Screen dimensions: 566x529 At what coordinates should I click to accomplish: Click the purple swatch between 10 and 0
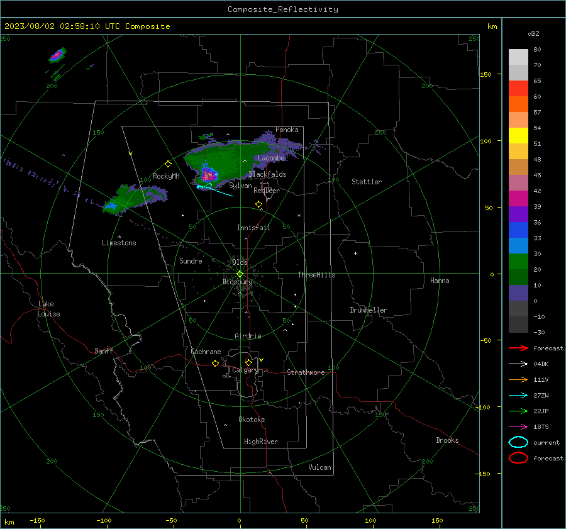pyautogui.click(x=518, y=292)
